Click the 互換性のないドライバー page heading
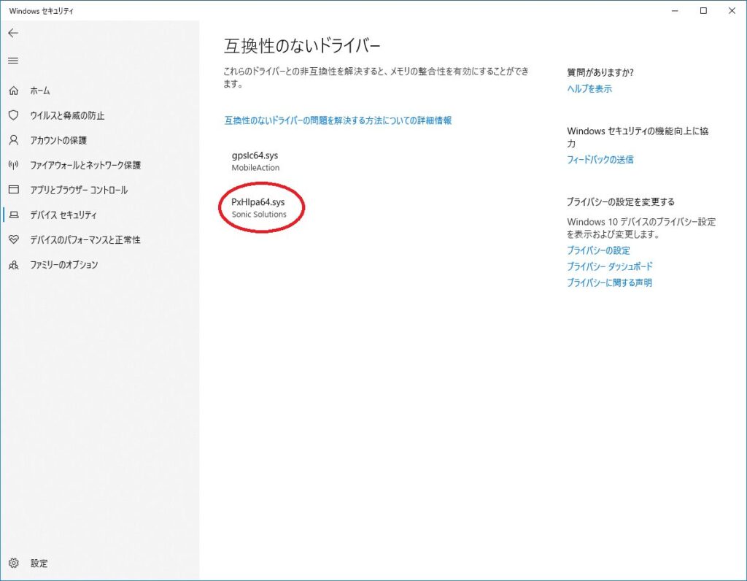Viewport: 747px width, 581px height. 302,46
